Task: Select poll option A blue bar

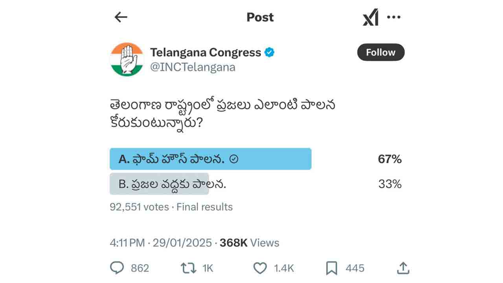Action: click(210, 159)
